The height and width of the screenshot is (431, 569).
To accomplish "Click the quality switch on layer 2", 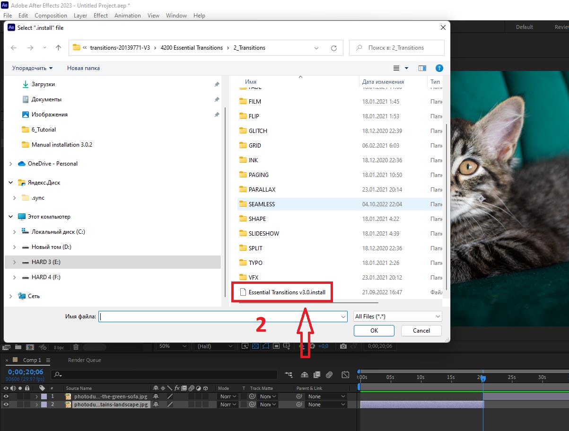I will [x=170, y=405].
